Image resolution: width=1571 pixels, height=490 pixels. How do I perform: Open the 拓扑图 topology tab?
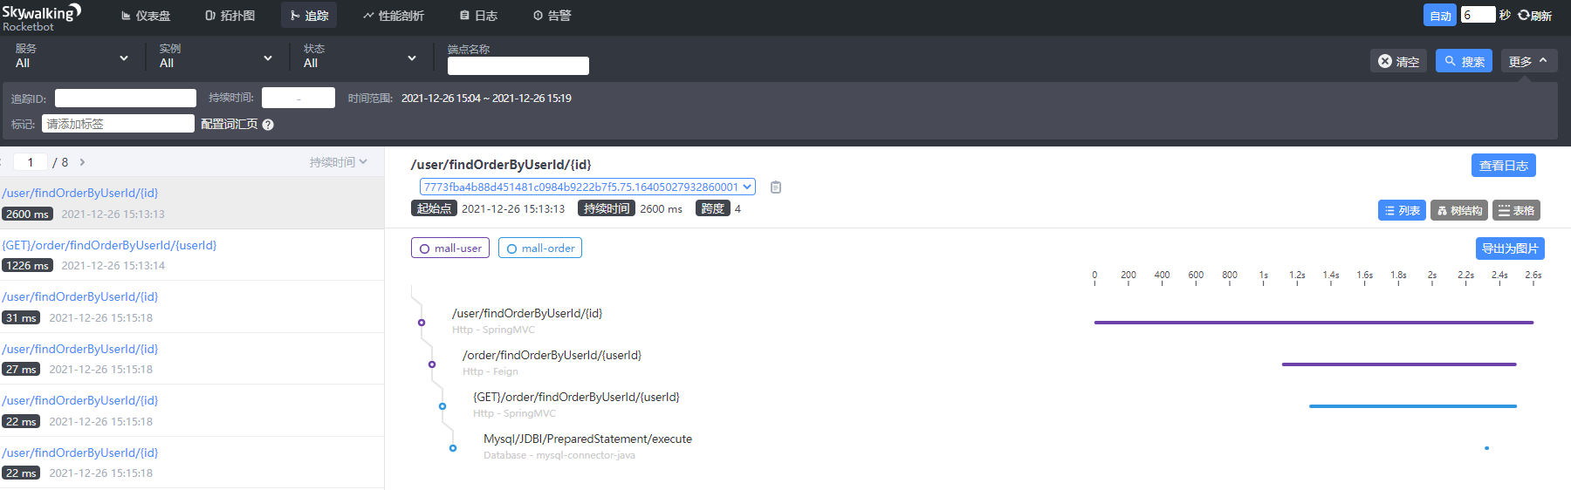pos(230,16)
